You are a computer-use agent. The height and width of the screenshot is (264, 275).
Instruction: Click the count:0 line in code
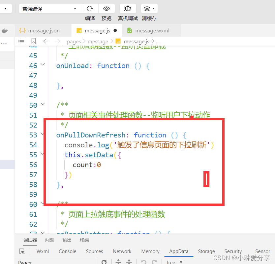(87, 165)
